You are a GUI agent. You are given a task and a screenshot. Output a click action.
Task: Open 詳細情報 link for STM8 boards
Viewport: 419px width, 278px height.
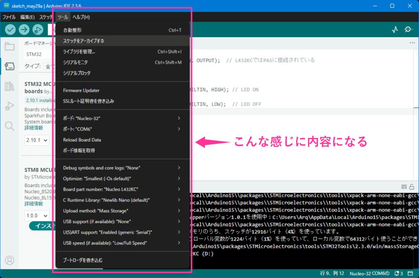click(x=34, y=204)
